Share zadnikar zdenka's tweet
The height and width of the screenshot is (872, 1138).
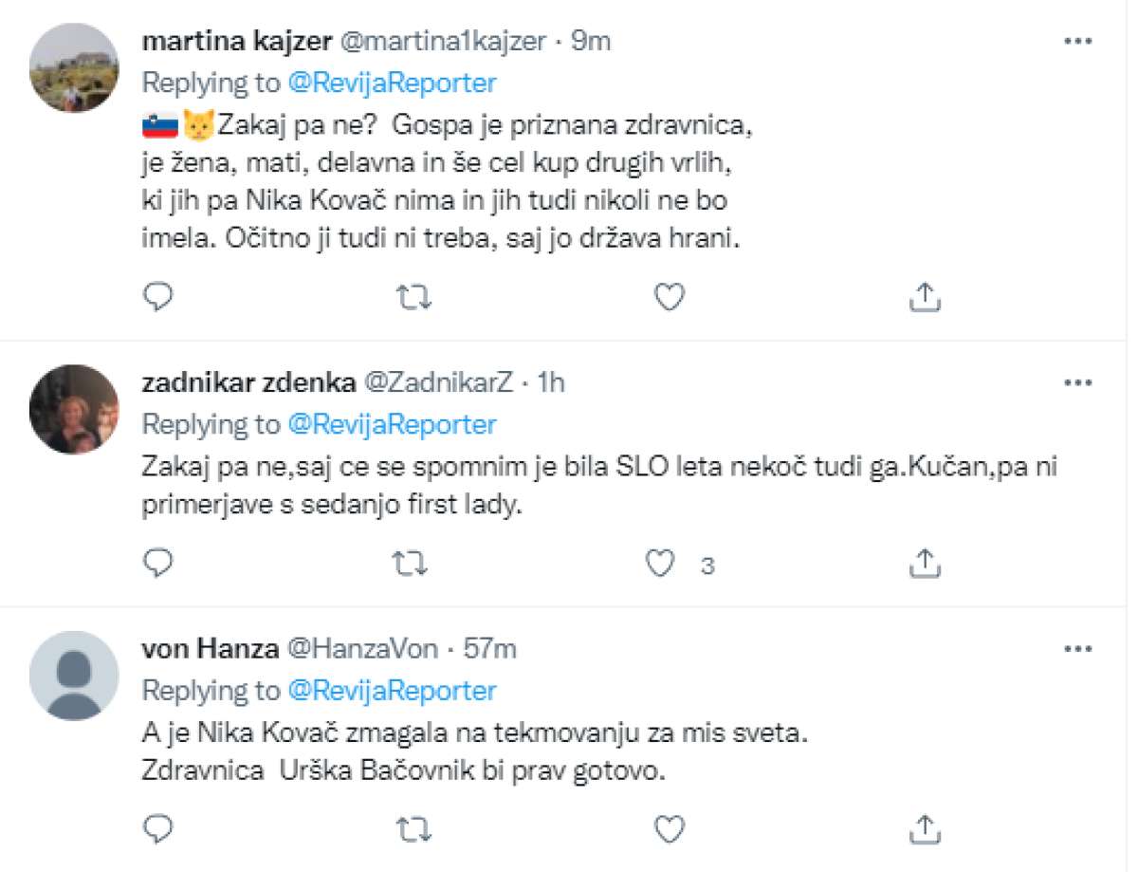pyautogui.click(x=925, y=564)
